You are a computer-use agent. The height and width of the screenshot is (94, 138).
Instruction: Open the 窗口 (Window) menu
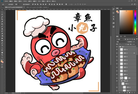coord(49,1)
